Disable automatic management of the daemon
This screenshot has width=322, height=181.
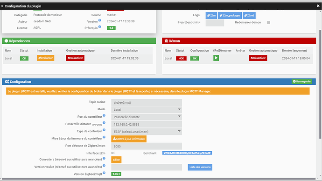click(258, 58)
